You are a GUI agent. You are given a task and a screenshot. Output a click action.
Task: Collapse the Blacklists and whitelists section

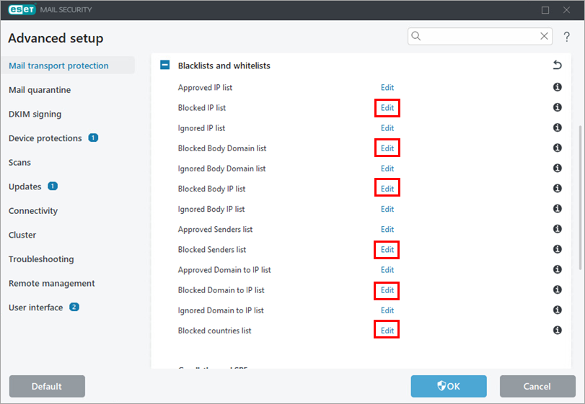[x=165, y=65]
